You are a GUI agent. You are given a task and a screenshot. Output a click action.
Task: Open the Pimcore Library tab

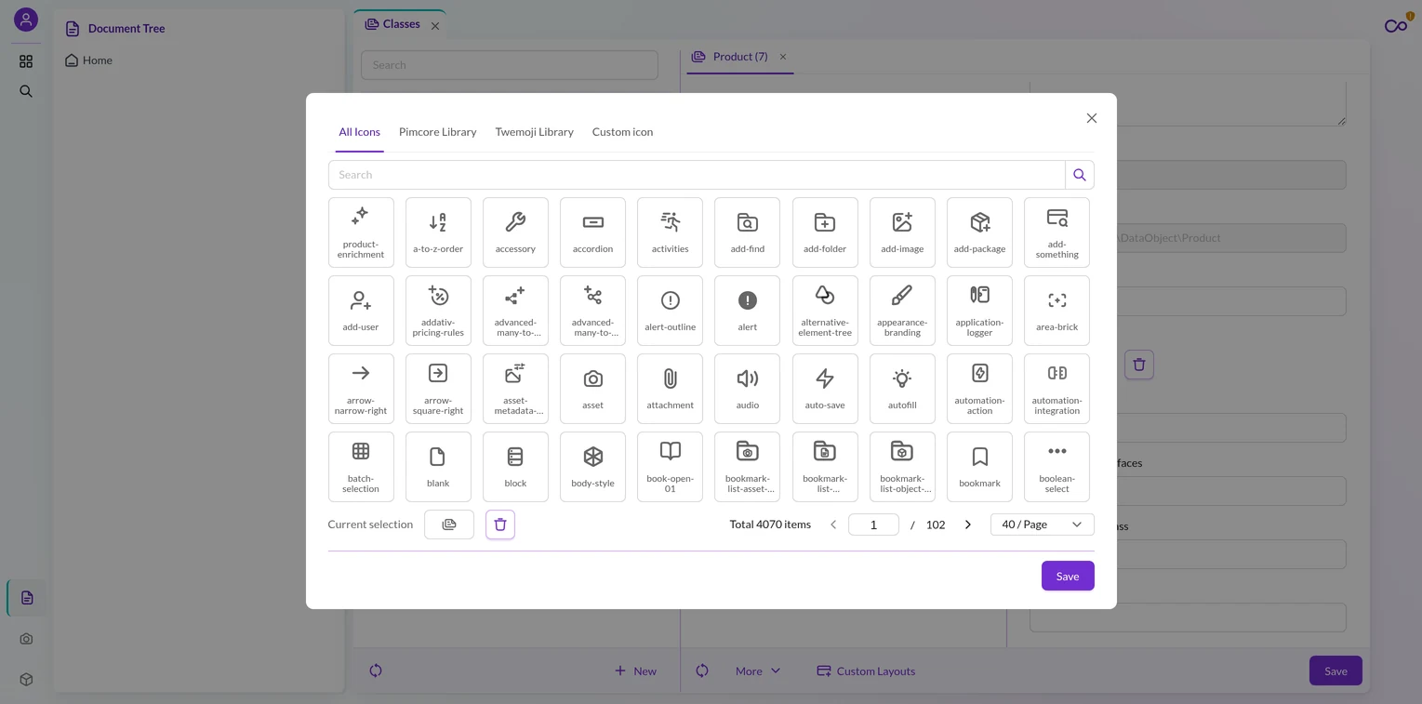437,132
